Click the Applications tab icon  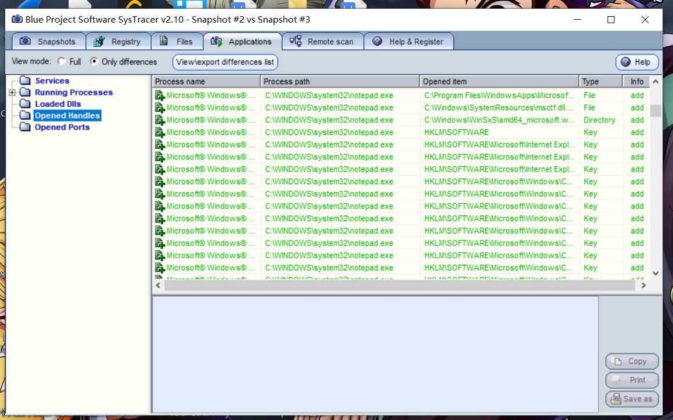coord(217,41)
